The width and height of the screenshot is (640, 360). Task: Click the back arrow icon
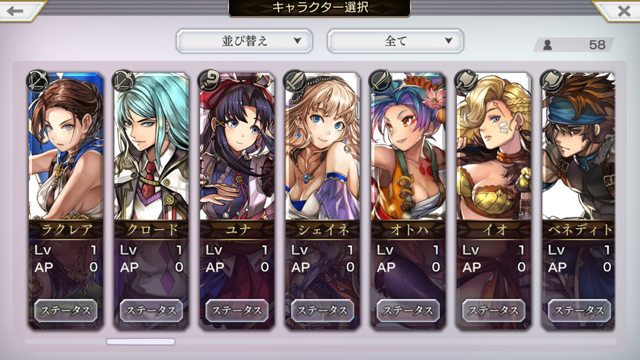coord(15,11)
